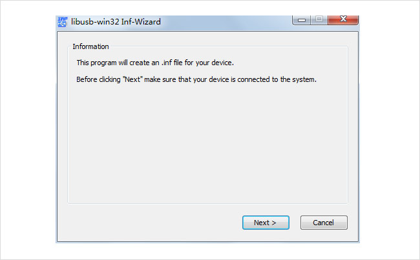
Task: Click the 'Before clicking Next' instruction line
Action: pyautogui.click(x=196, y=80)
